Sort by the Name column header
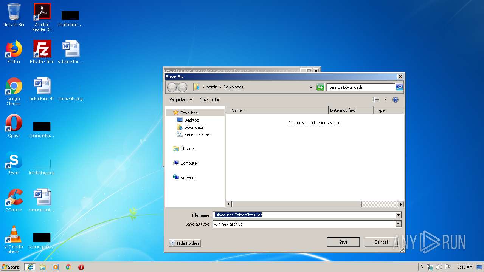 coord(277,110)
